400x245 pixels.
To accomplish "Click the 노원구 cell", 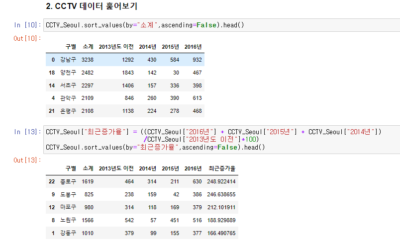I will coord(68,220).
